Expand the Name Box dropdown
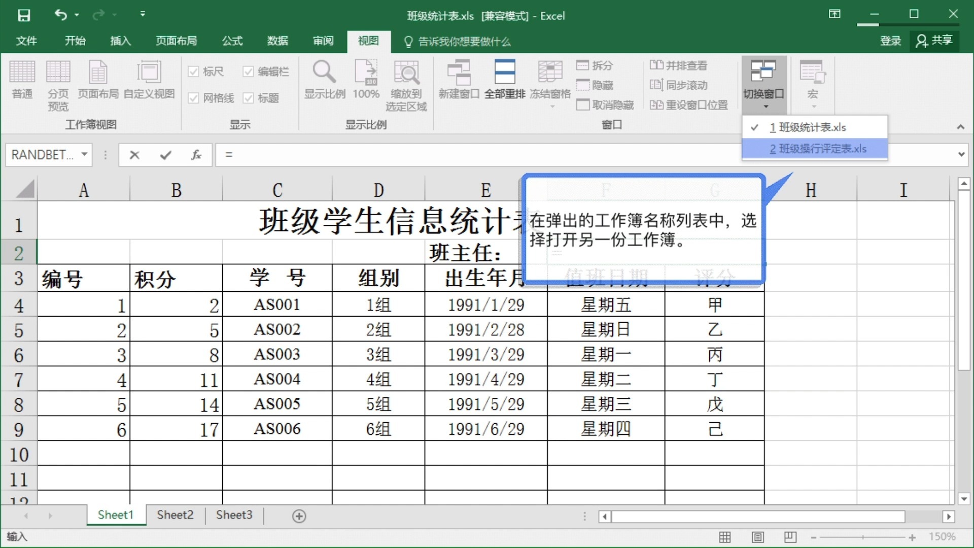 click(x=85, y=155)
